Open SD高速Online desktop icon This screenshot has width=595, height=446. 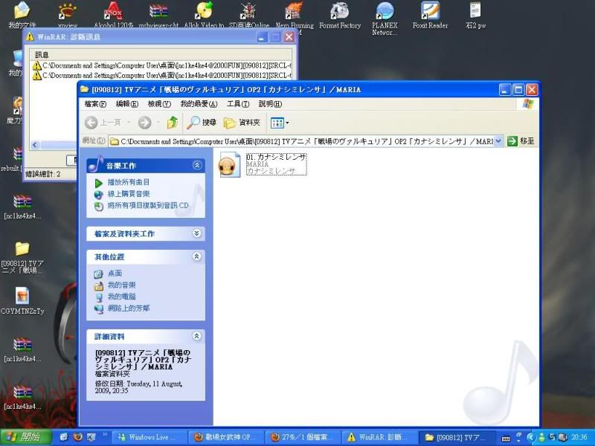tap(249, 15)
